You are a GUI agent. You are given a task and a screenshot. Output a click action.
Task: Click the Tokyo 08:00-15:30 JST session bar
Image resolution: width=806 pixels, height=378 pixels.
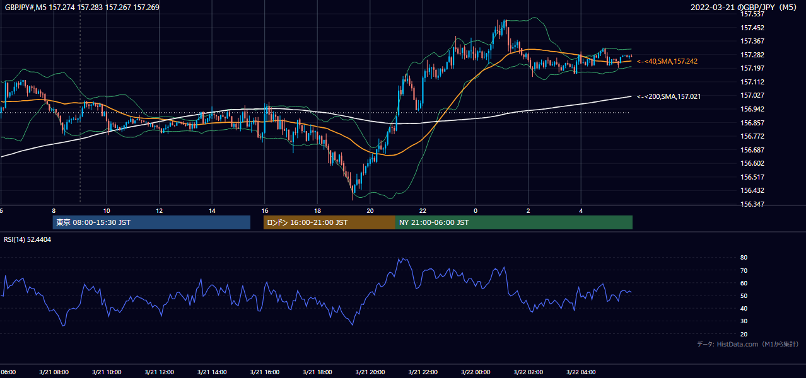coord(151,222)
